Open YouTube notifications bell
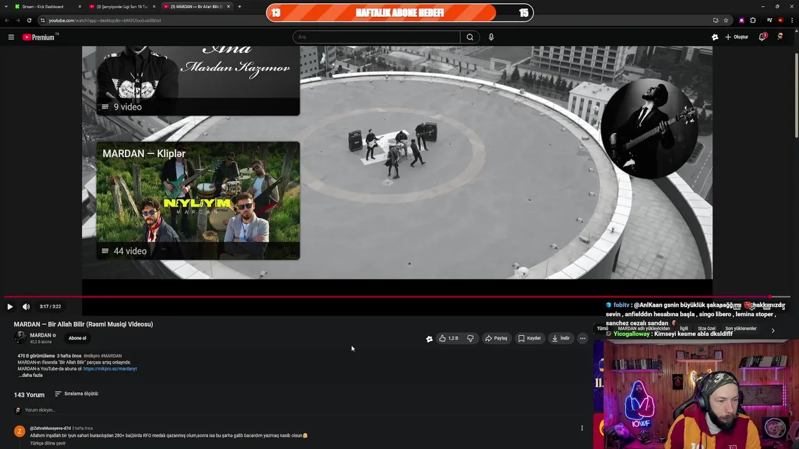The width and height of the screenshot is (799, 449). point(762,37)
